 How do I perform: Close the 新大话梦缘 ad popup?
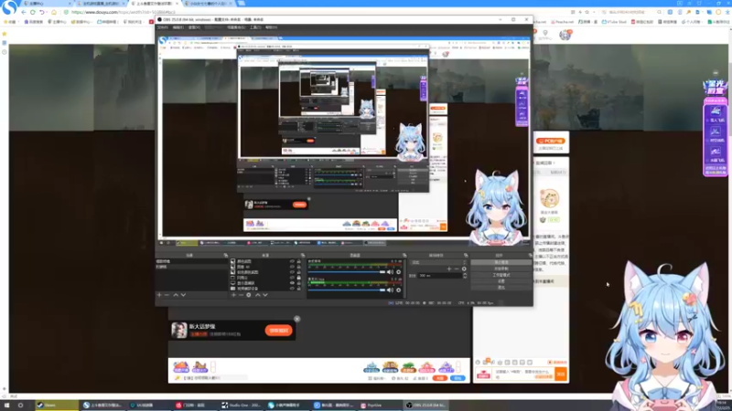coord(296,319)
